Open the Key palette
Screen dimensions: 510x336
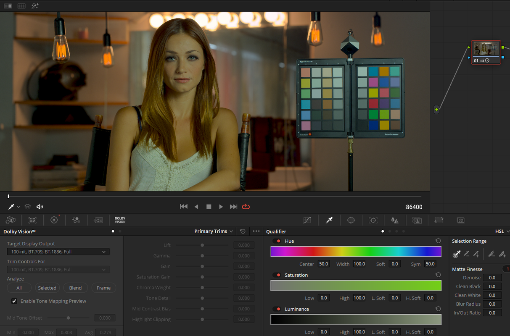417,220
